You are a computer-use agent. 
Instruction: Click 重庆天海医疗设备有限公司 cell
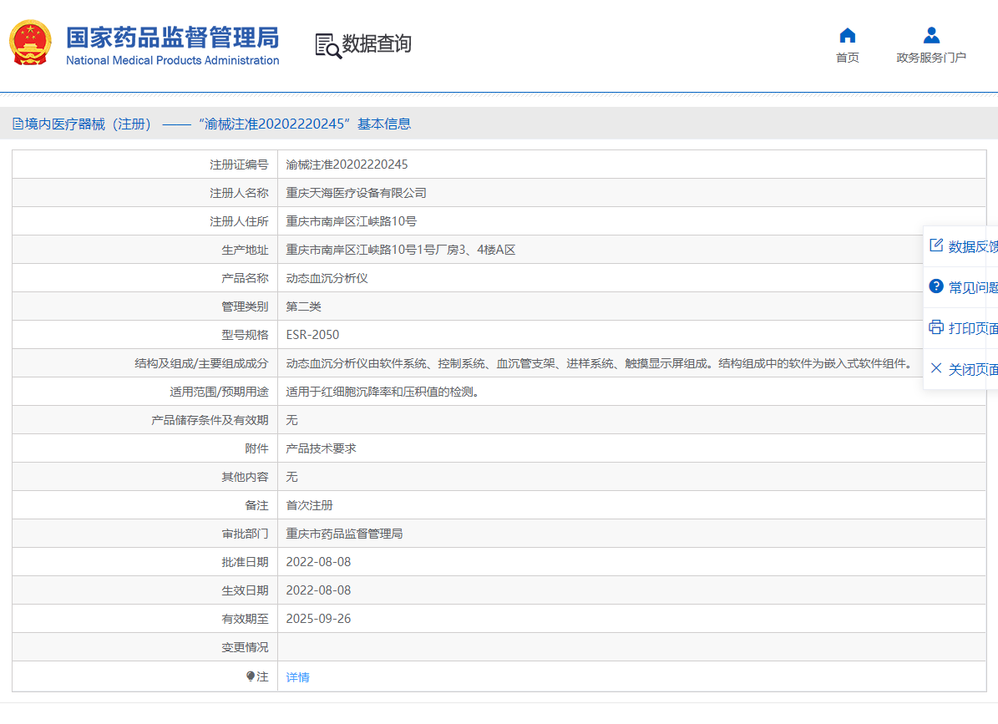pyautogui.click(x=356, y=193)
